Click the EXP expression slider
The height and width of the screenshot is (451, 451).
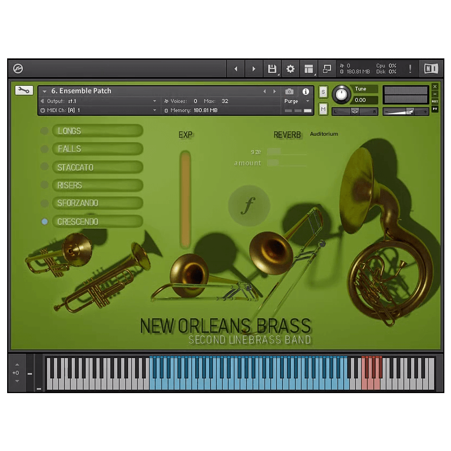(x=185, y=199)
